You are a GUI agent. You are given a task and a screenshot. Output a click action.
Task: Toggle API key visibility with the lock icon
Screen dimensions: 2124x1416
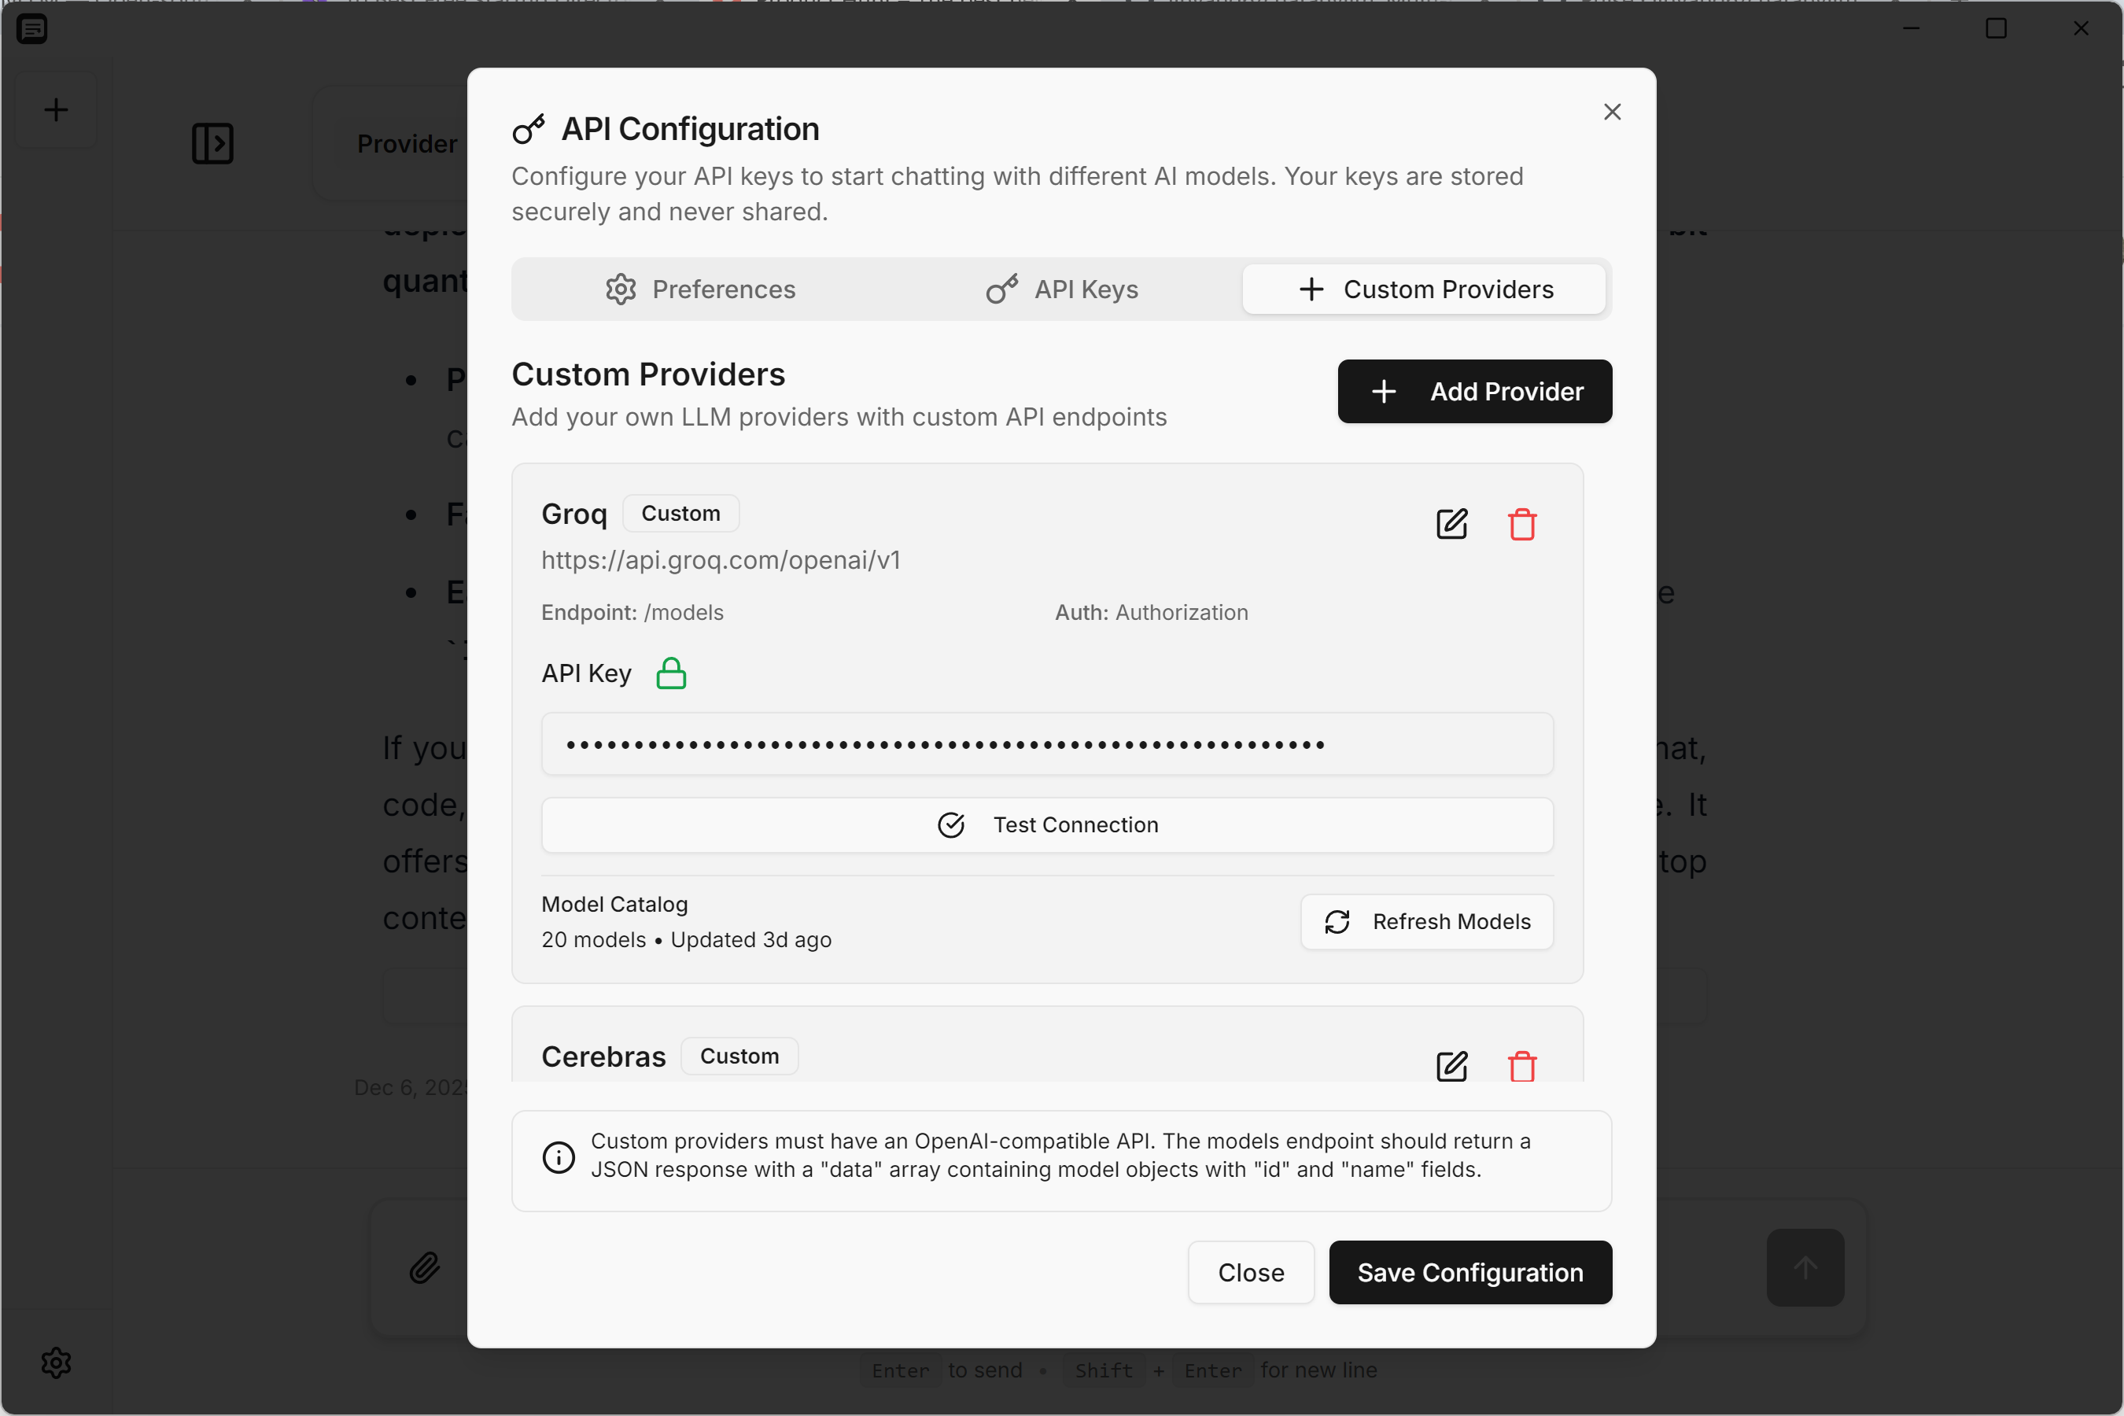(671, 673)
